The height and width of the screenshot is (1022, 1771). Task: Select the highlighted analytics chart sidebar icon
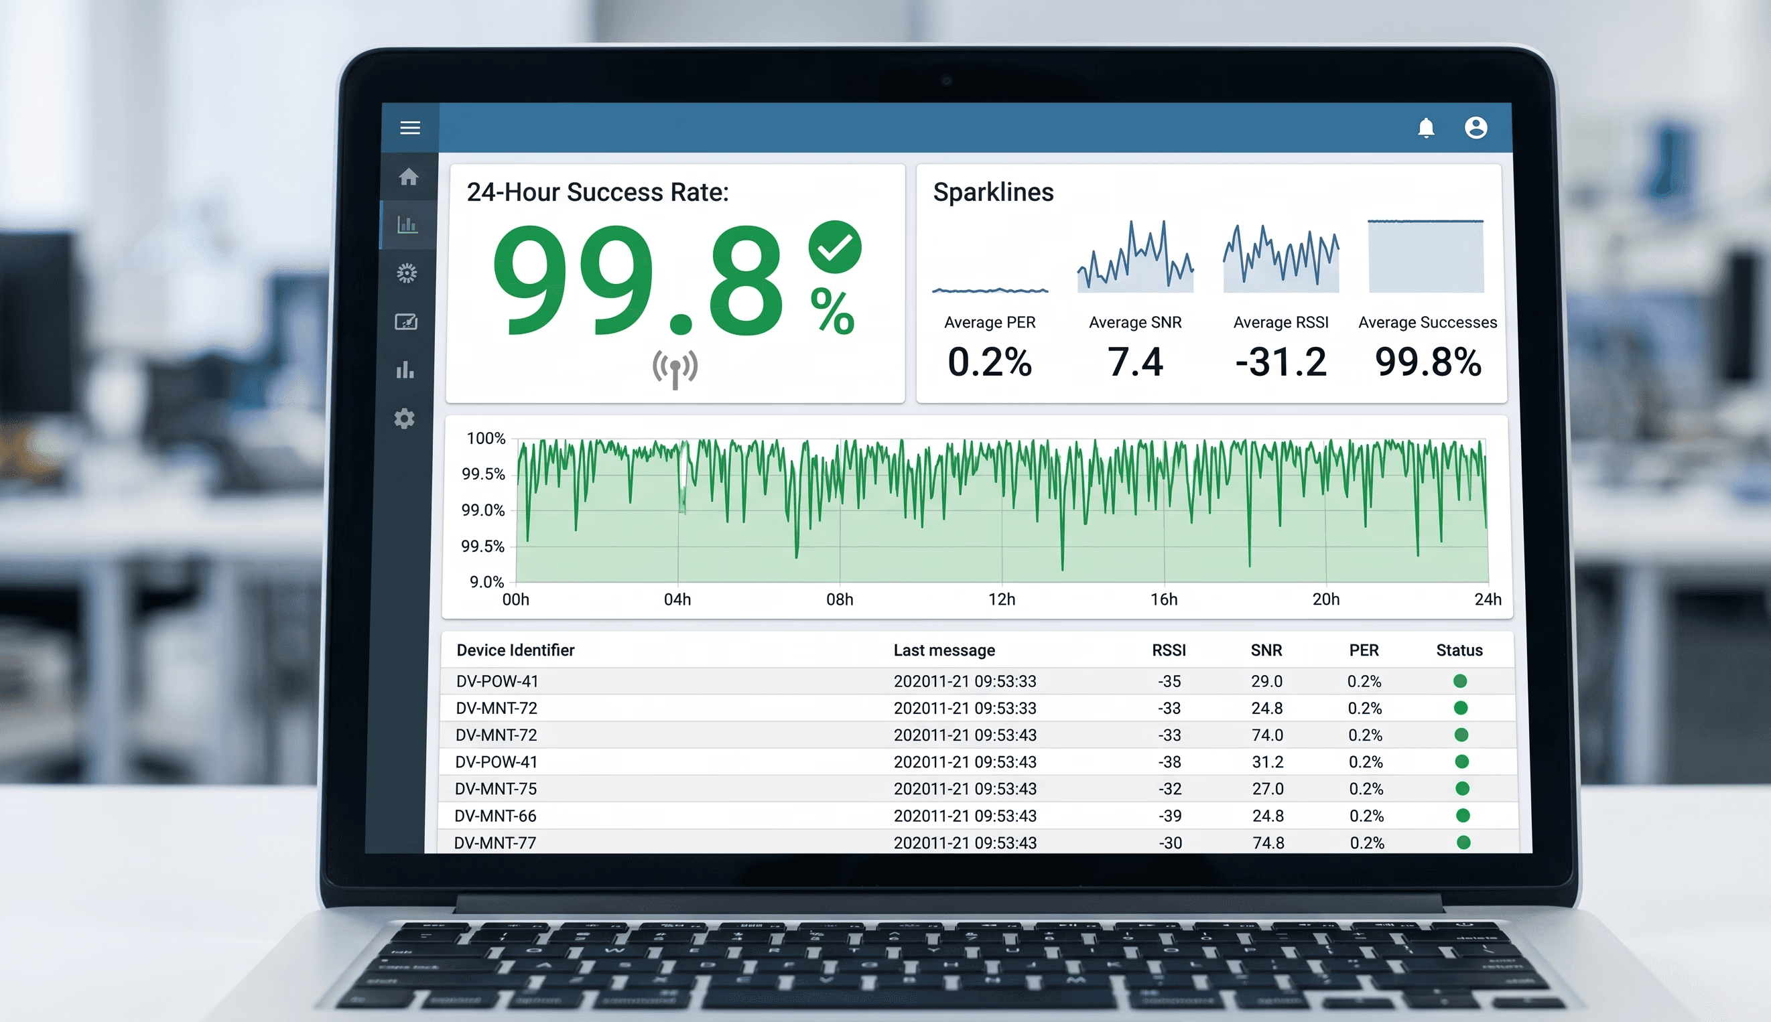tap(407, 223)
